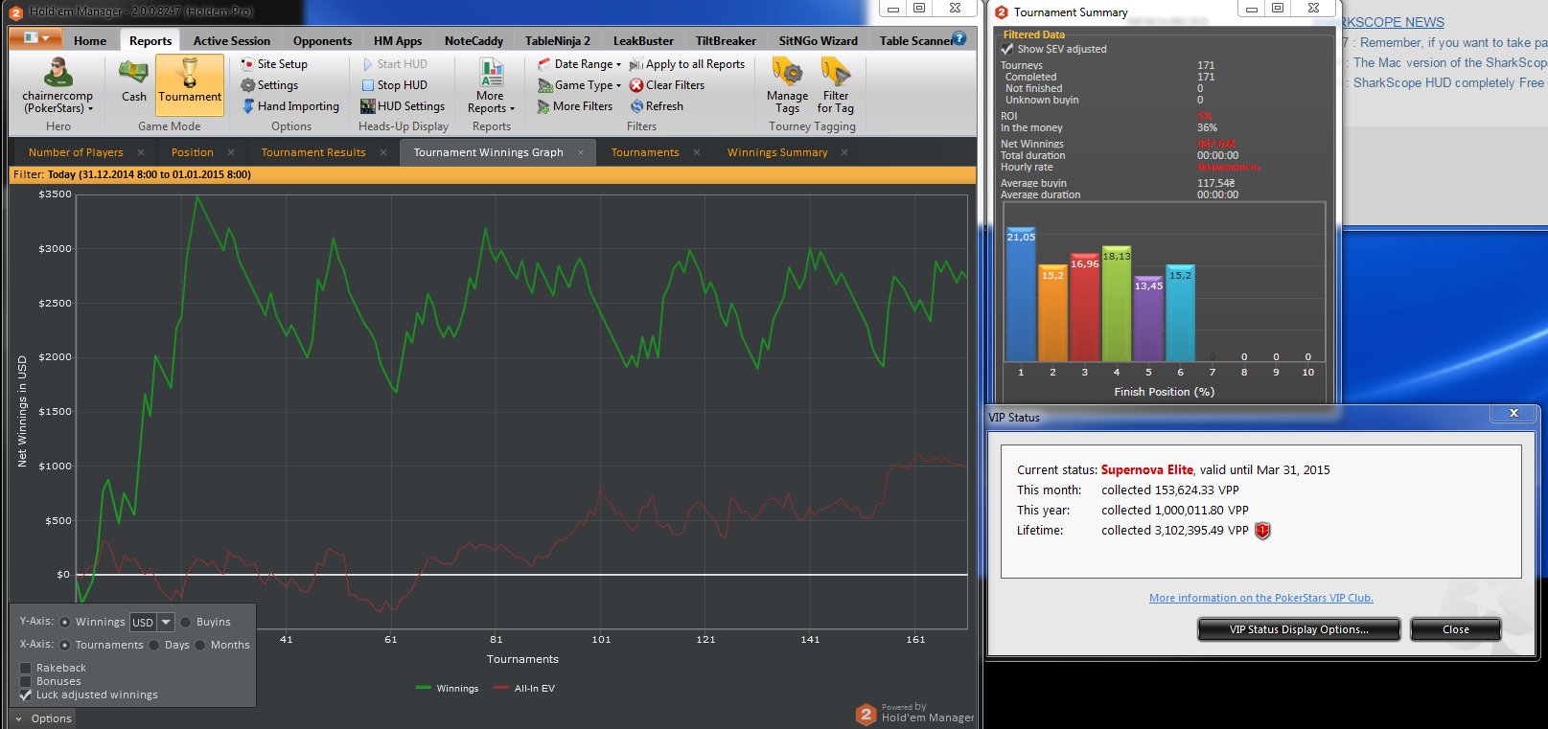Select the Months X-axis radio button
This screenshot has width=1548, height=729.
click(200, 646)
